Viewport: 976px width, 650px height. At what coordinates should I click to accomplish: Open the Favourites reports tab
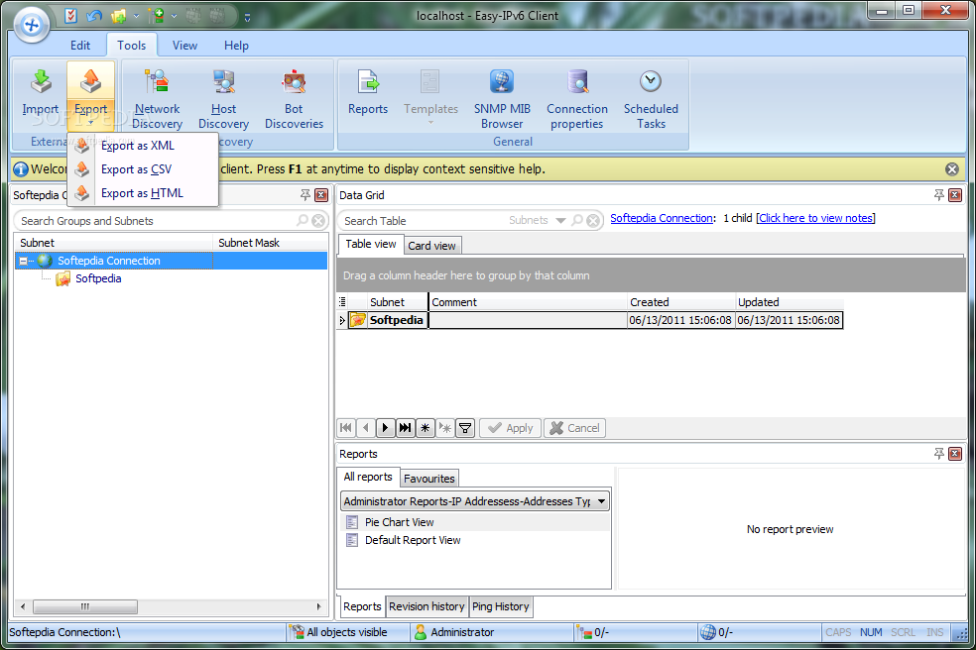428,479
